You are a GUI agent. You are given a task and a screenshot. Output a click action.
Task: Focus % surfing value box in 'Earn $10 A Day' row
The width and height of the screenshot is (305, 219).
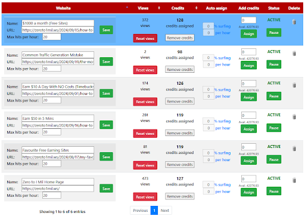208,90
